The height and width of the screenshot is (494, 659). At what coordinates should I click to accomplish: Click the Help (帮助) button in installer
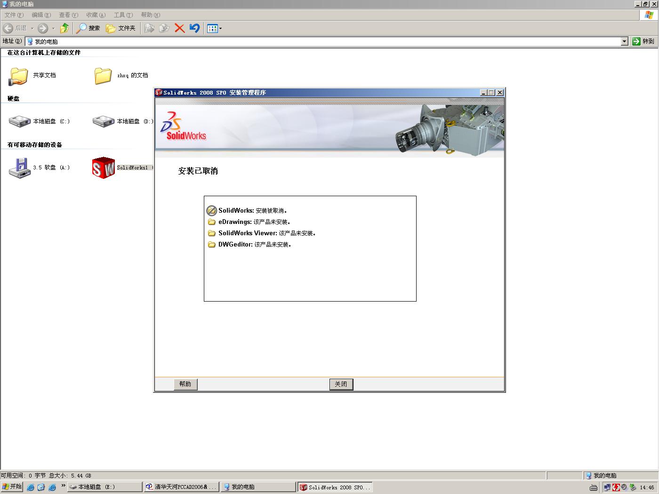click(185, 384)
